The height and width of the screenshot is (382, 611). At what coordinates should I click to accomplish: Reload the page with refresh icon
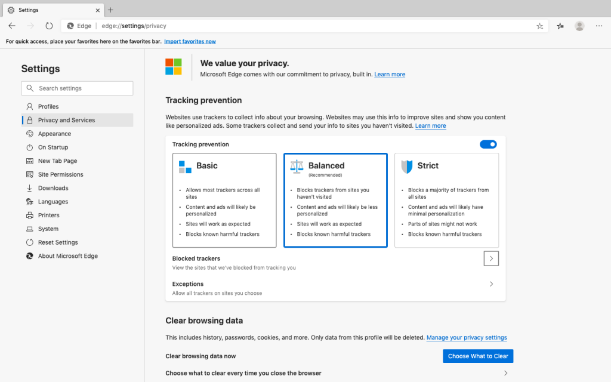(x=49, y=26)
